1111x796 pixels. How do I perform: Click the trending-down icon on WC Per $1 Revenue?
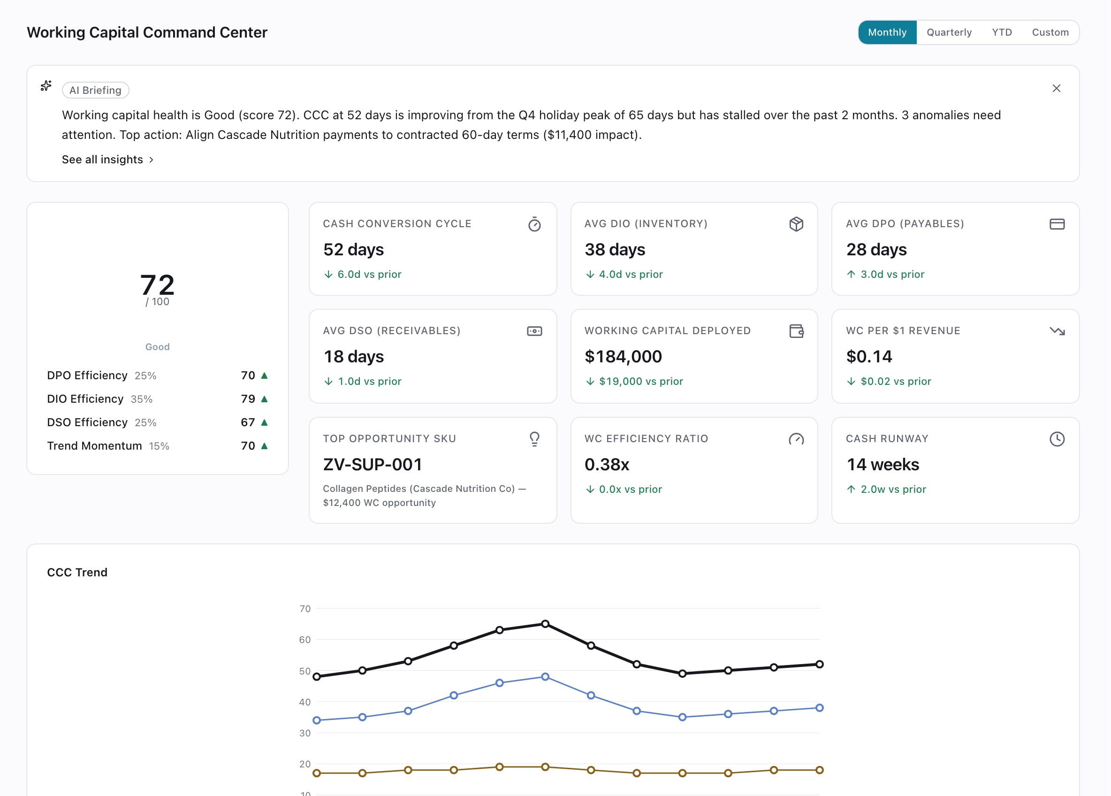1057,331
